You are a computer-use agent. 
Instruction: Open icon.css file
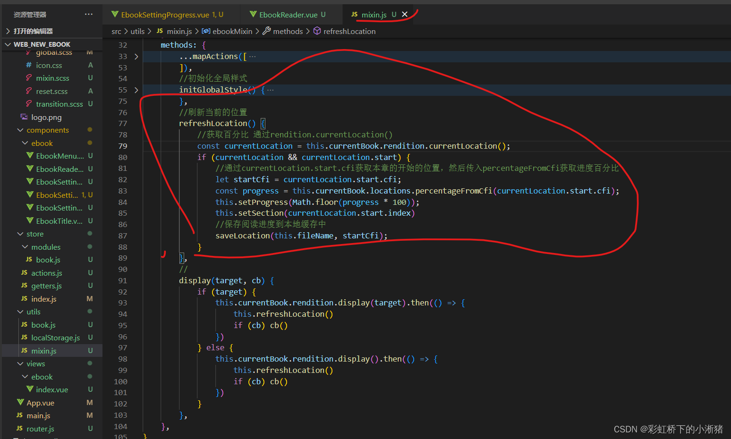(49, 65)
